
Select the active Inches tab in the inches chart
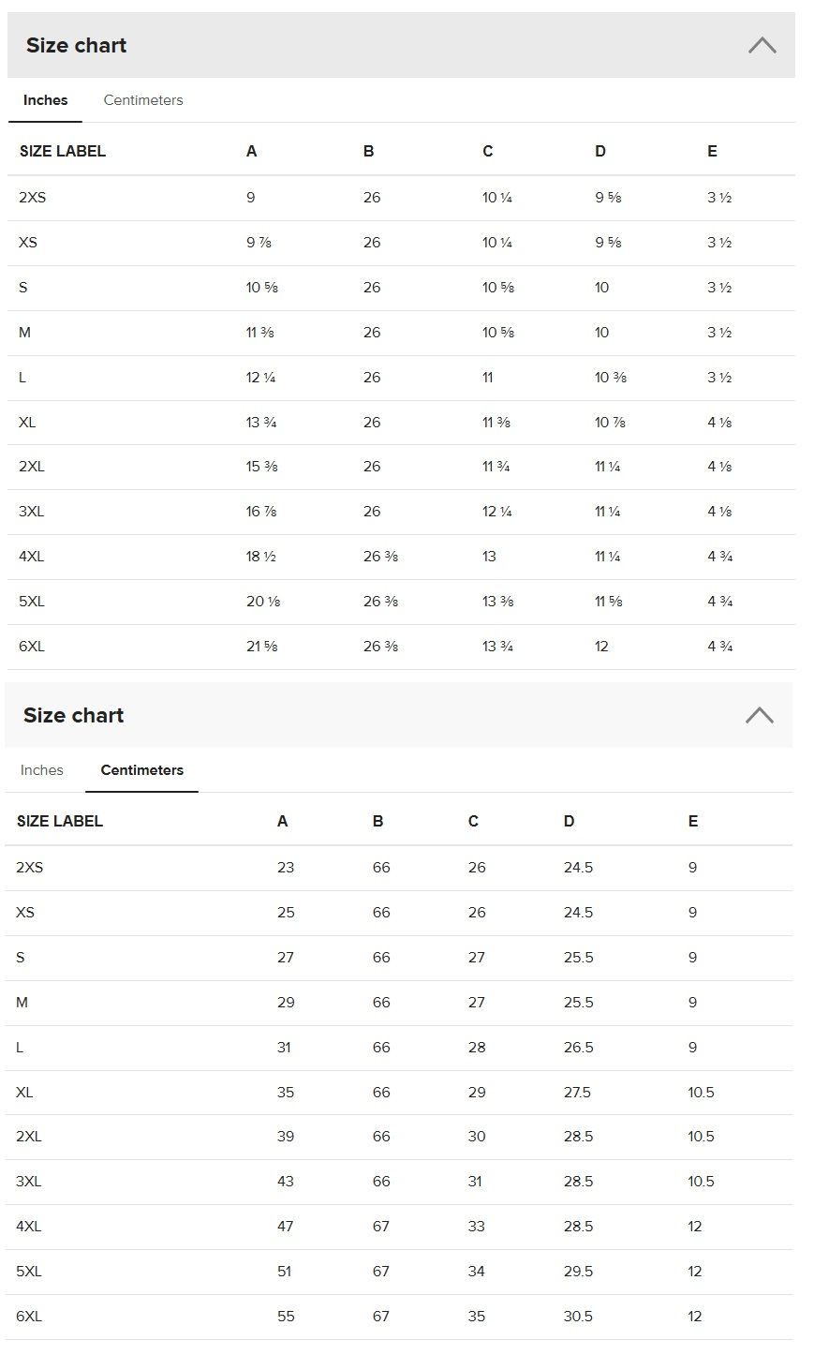(x=45, y=100)
